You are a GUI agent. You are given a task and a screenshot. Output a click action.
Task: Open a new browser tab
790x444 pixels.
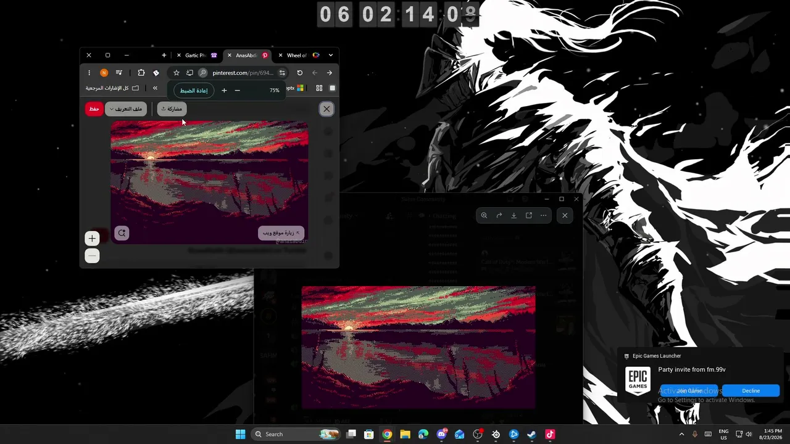click(164, 55)
